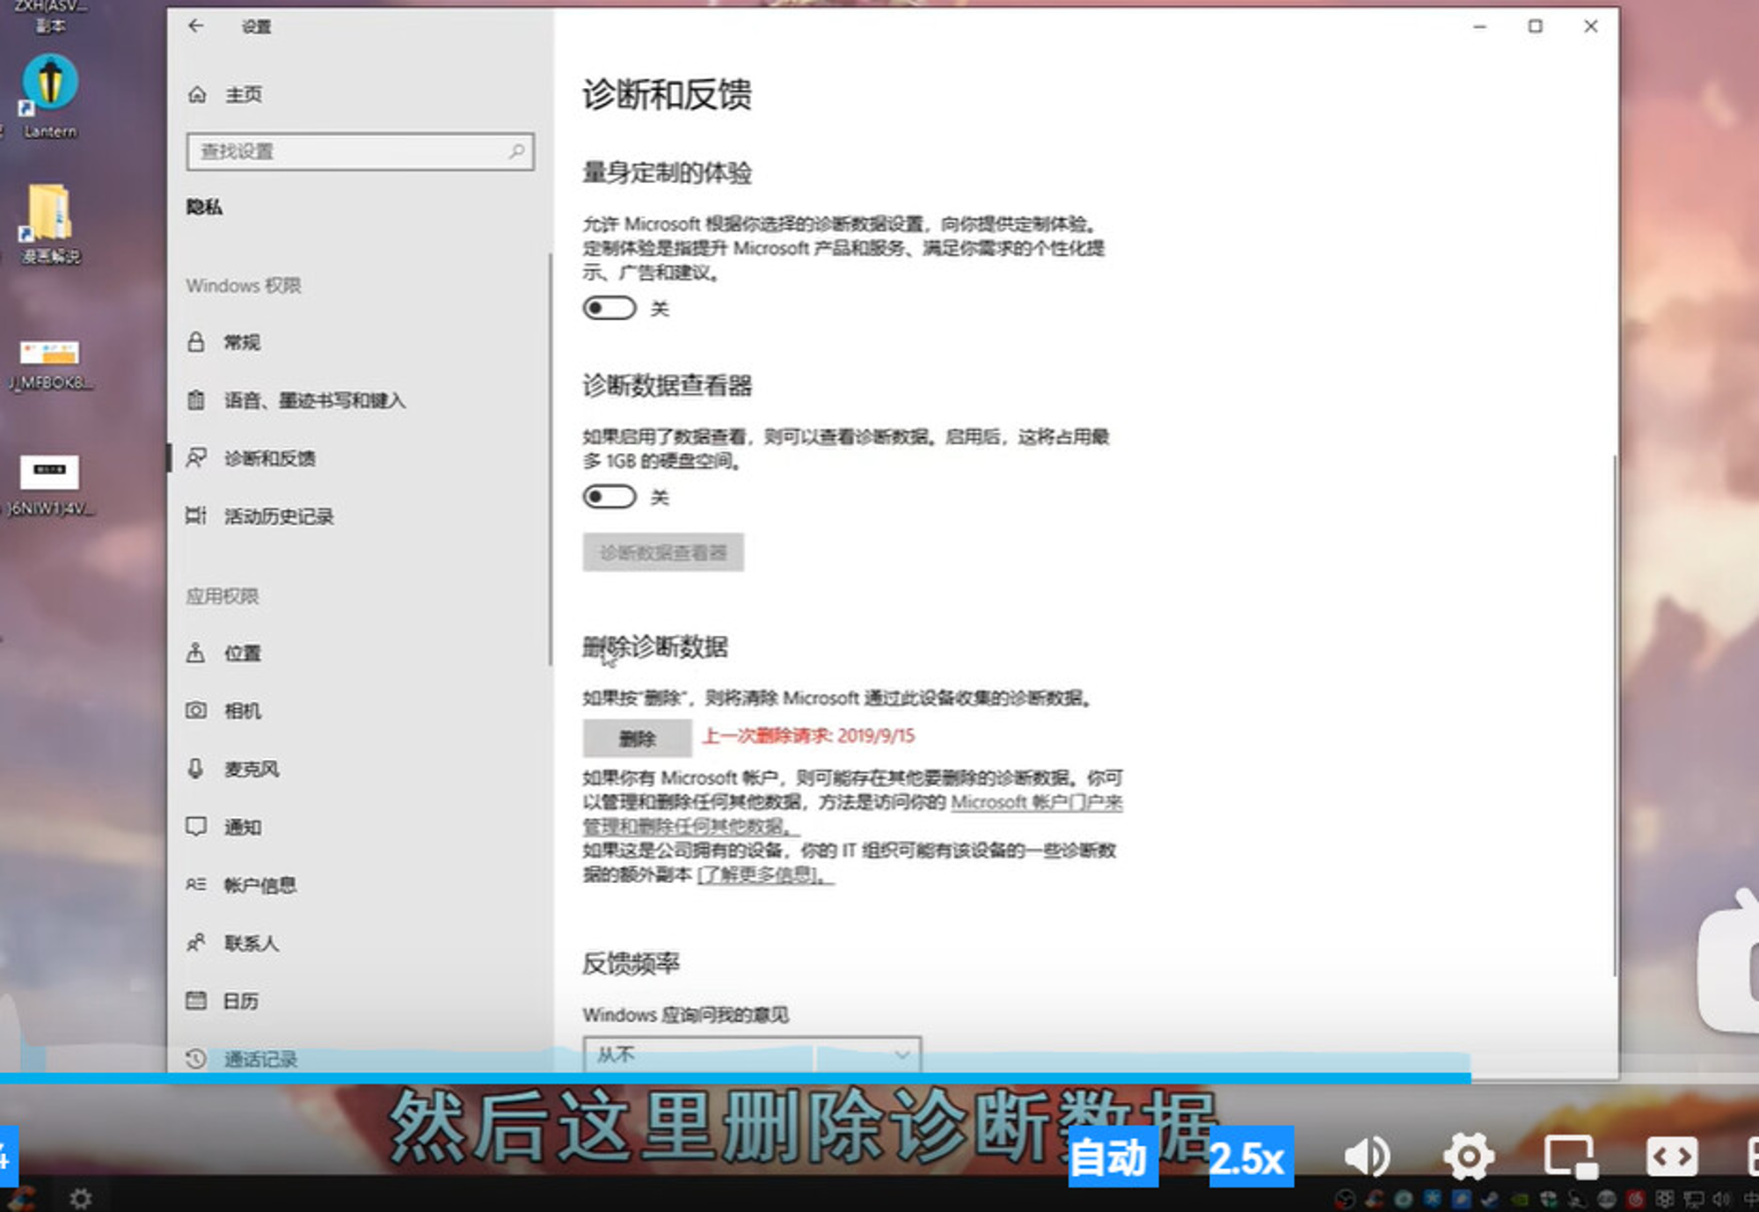Open the Lantern desktop shortcut
Screen dimensions: 1759x1212
(50, 97)
